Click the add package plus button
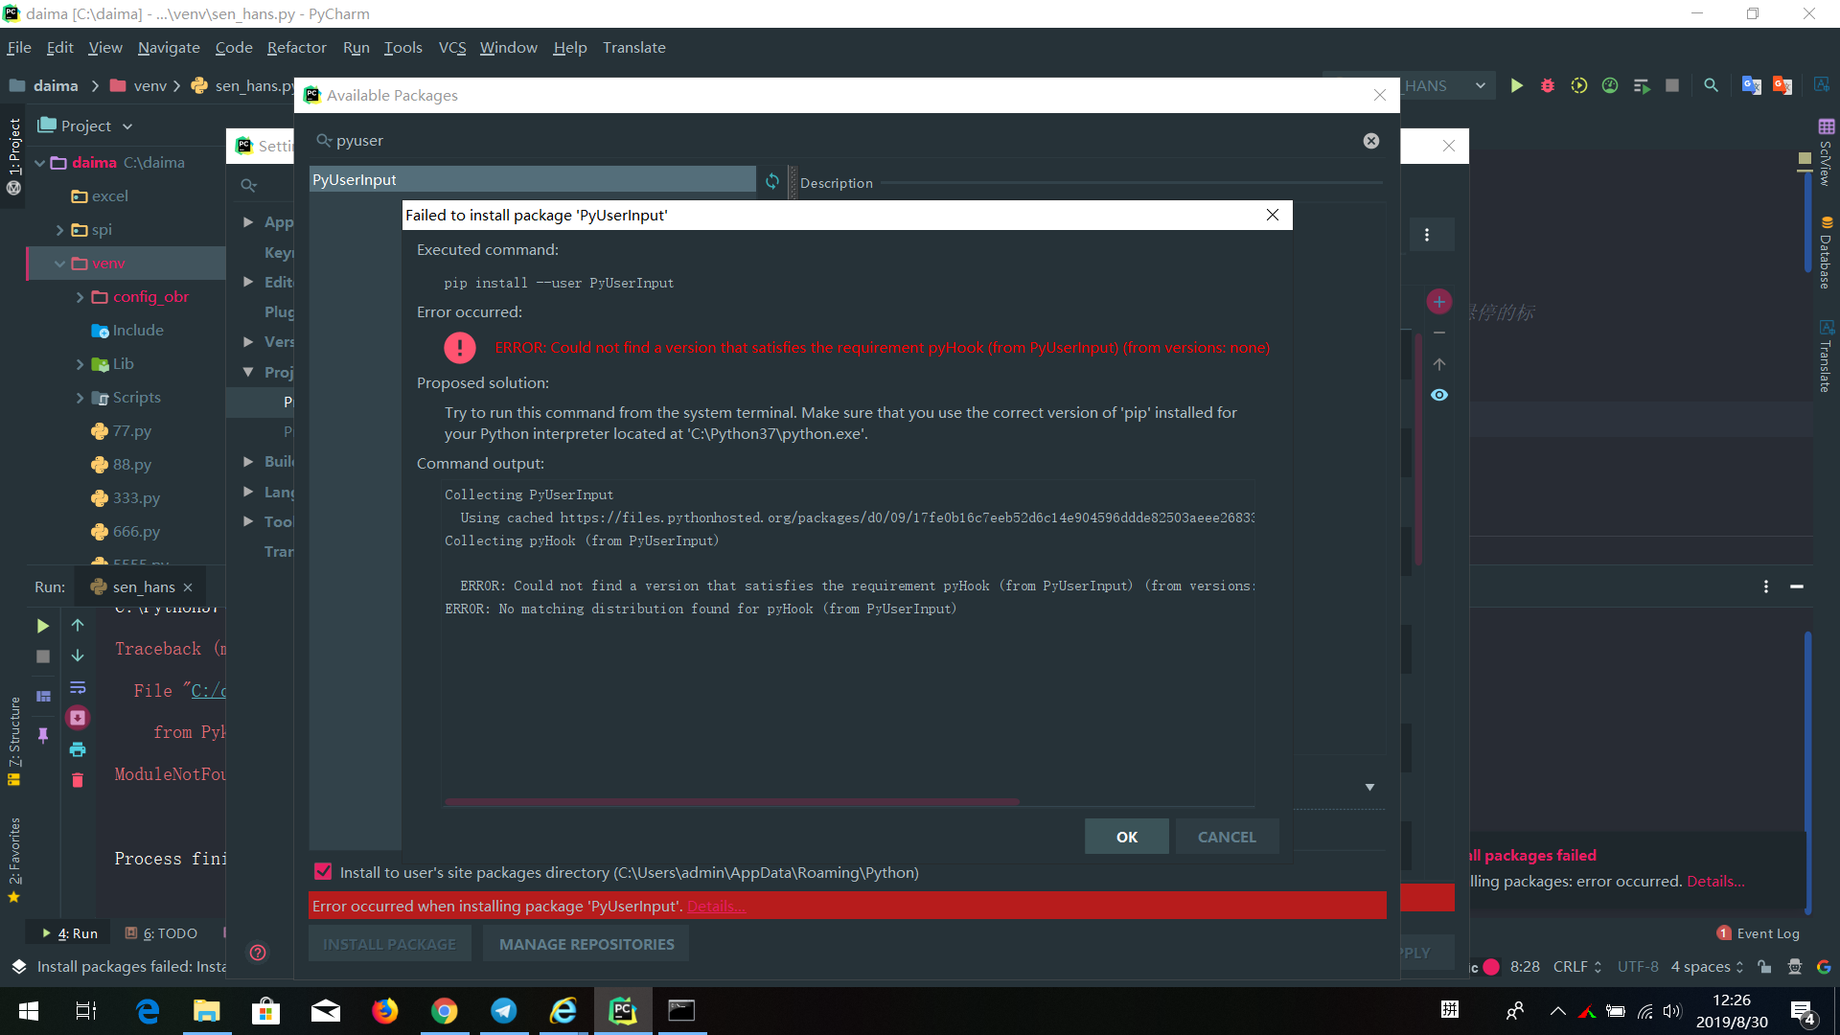1840x1035 pixels. (x=1439, y=302)
